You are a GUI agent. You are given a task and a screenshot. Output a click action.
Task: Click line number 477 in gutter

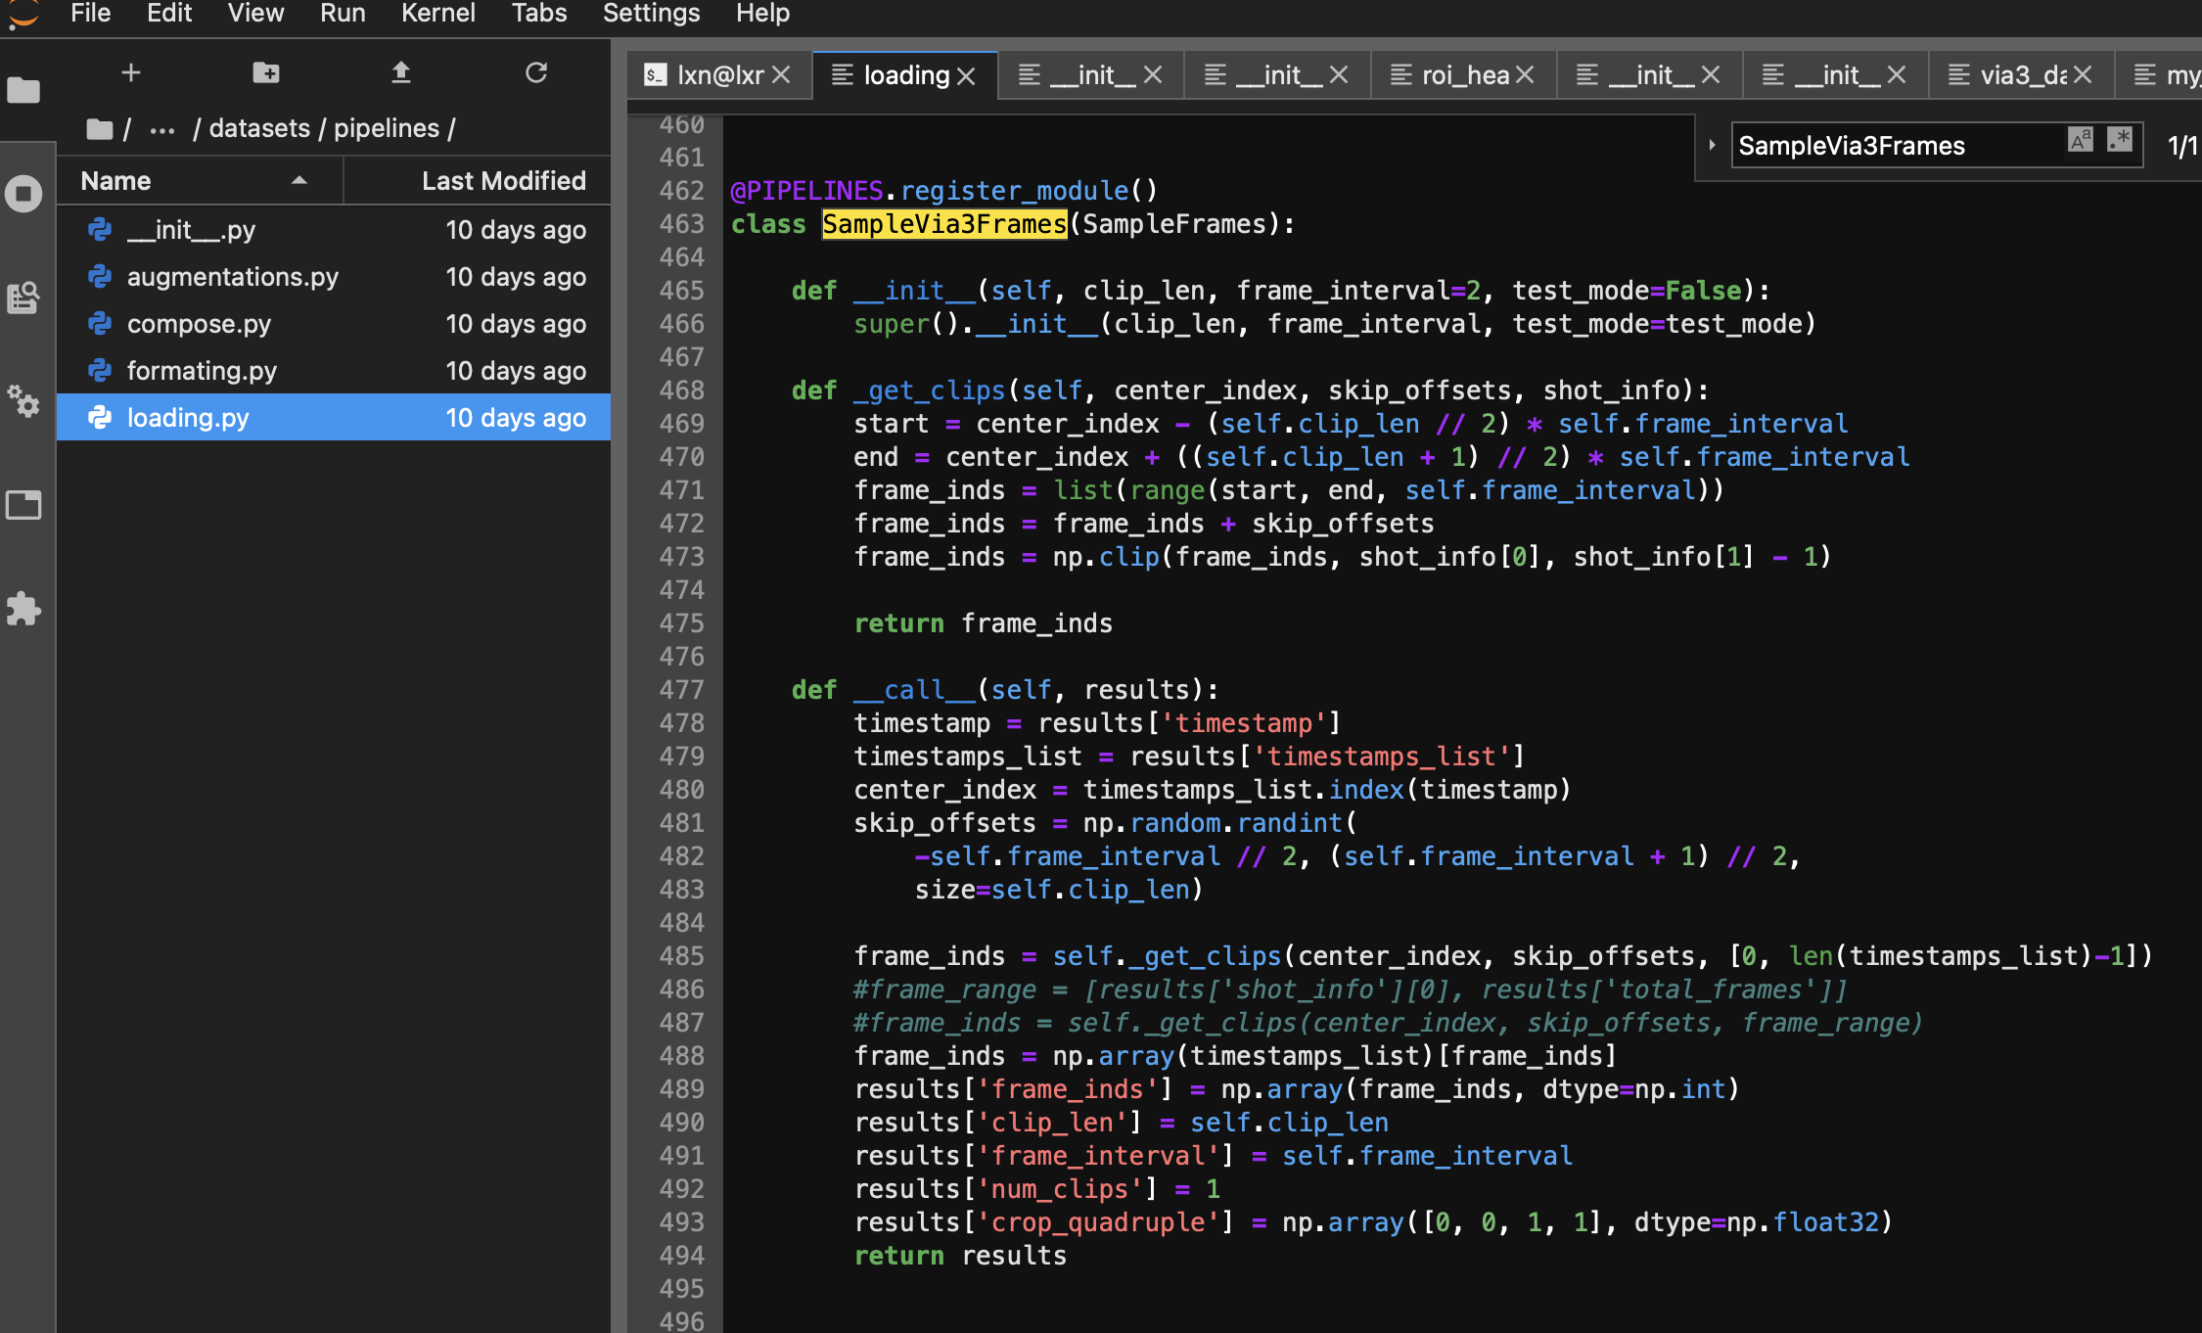click(x=681, y=690)
